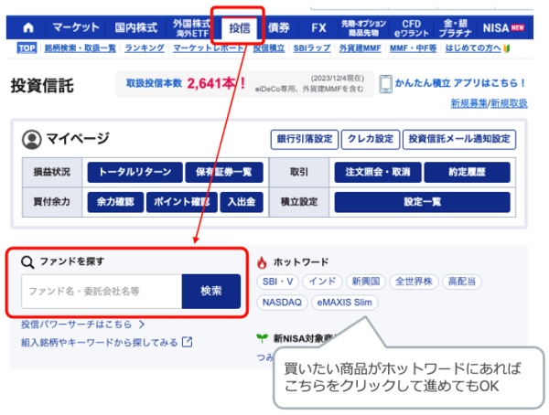Select the NASDAQ hot word tag
The image size is (549, 415).
coord(282,302)
